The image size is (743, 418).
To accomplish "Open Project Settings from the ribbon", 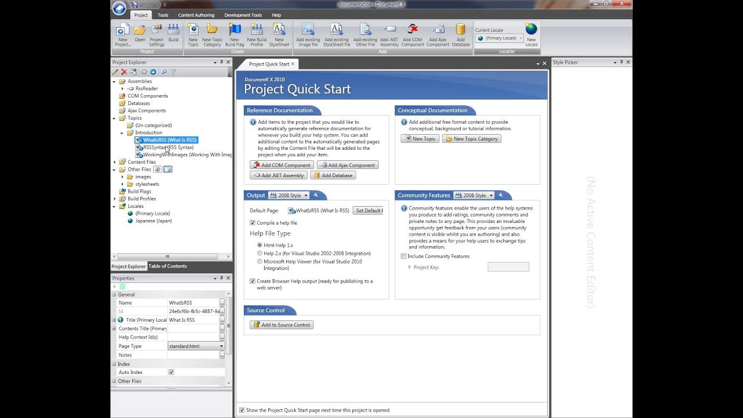I will pos(157,35).
